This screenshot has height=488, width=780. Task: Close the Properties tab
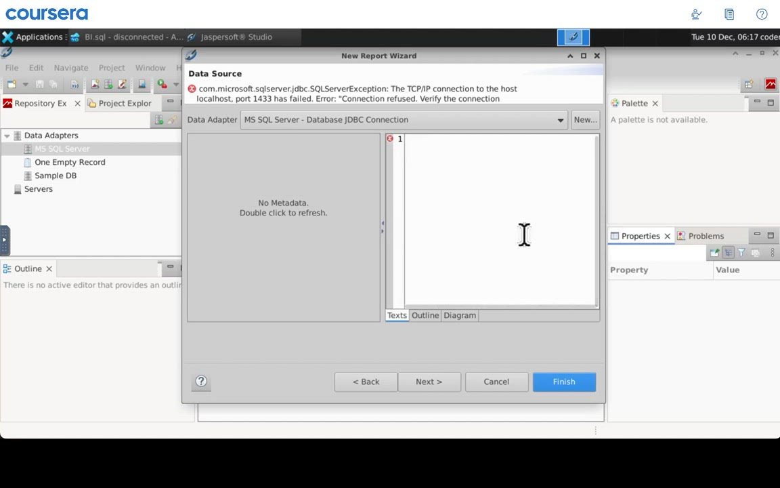(668, 236)
